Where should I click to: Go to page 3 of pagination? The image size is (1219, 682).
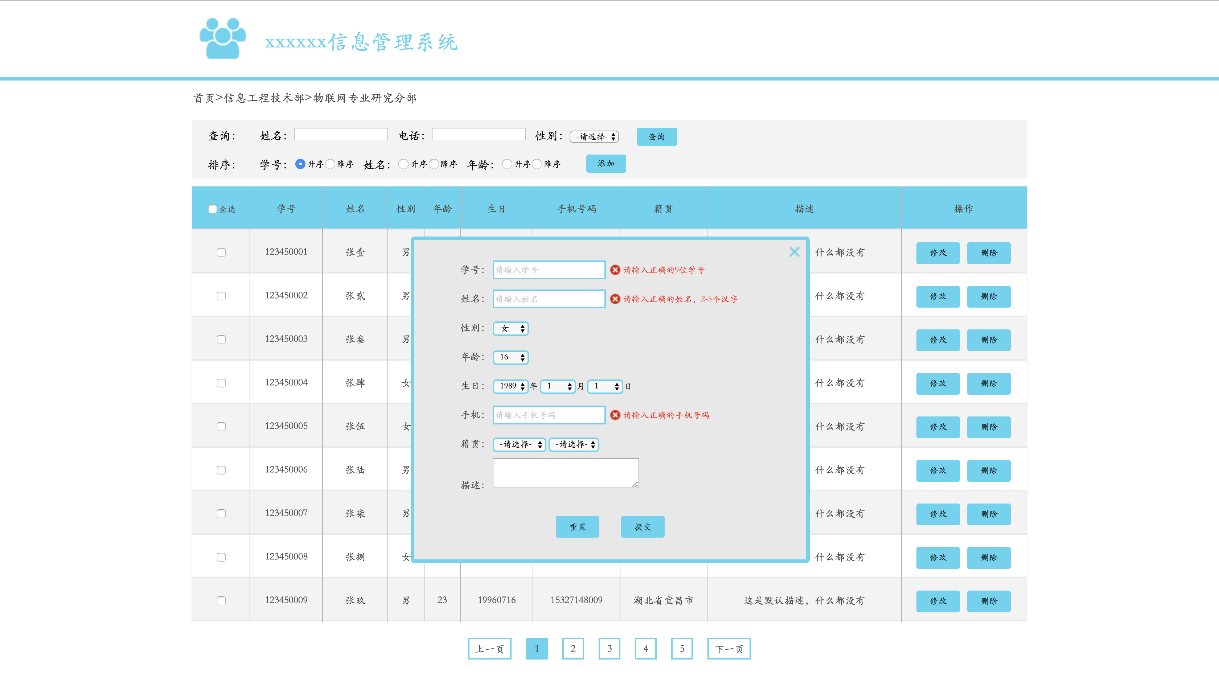point(609,648)
